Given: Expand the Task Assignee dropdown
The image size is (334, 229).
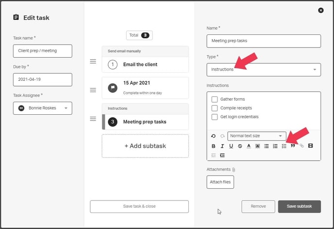Looking at the screenshot, I should [42, 108].
